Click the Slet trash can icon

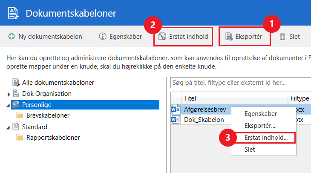point(282,37)
